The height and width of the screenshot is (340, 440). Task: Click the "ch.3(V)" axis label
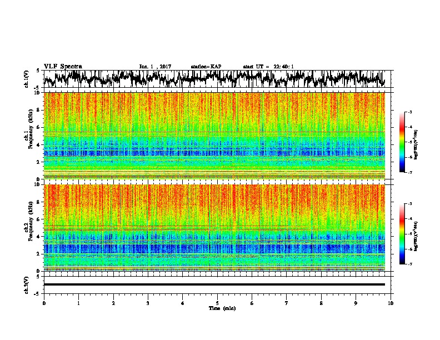[27, 286]
